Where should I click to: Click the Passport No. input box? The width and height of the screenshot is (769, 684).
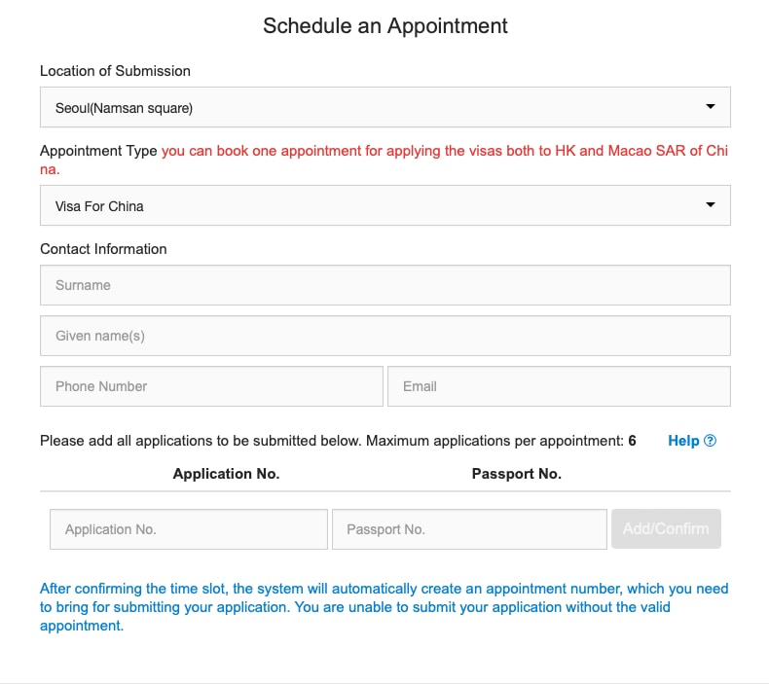[469, 529]
